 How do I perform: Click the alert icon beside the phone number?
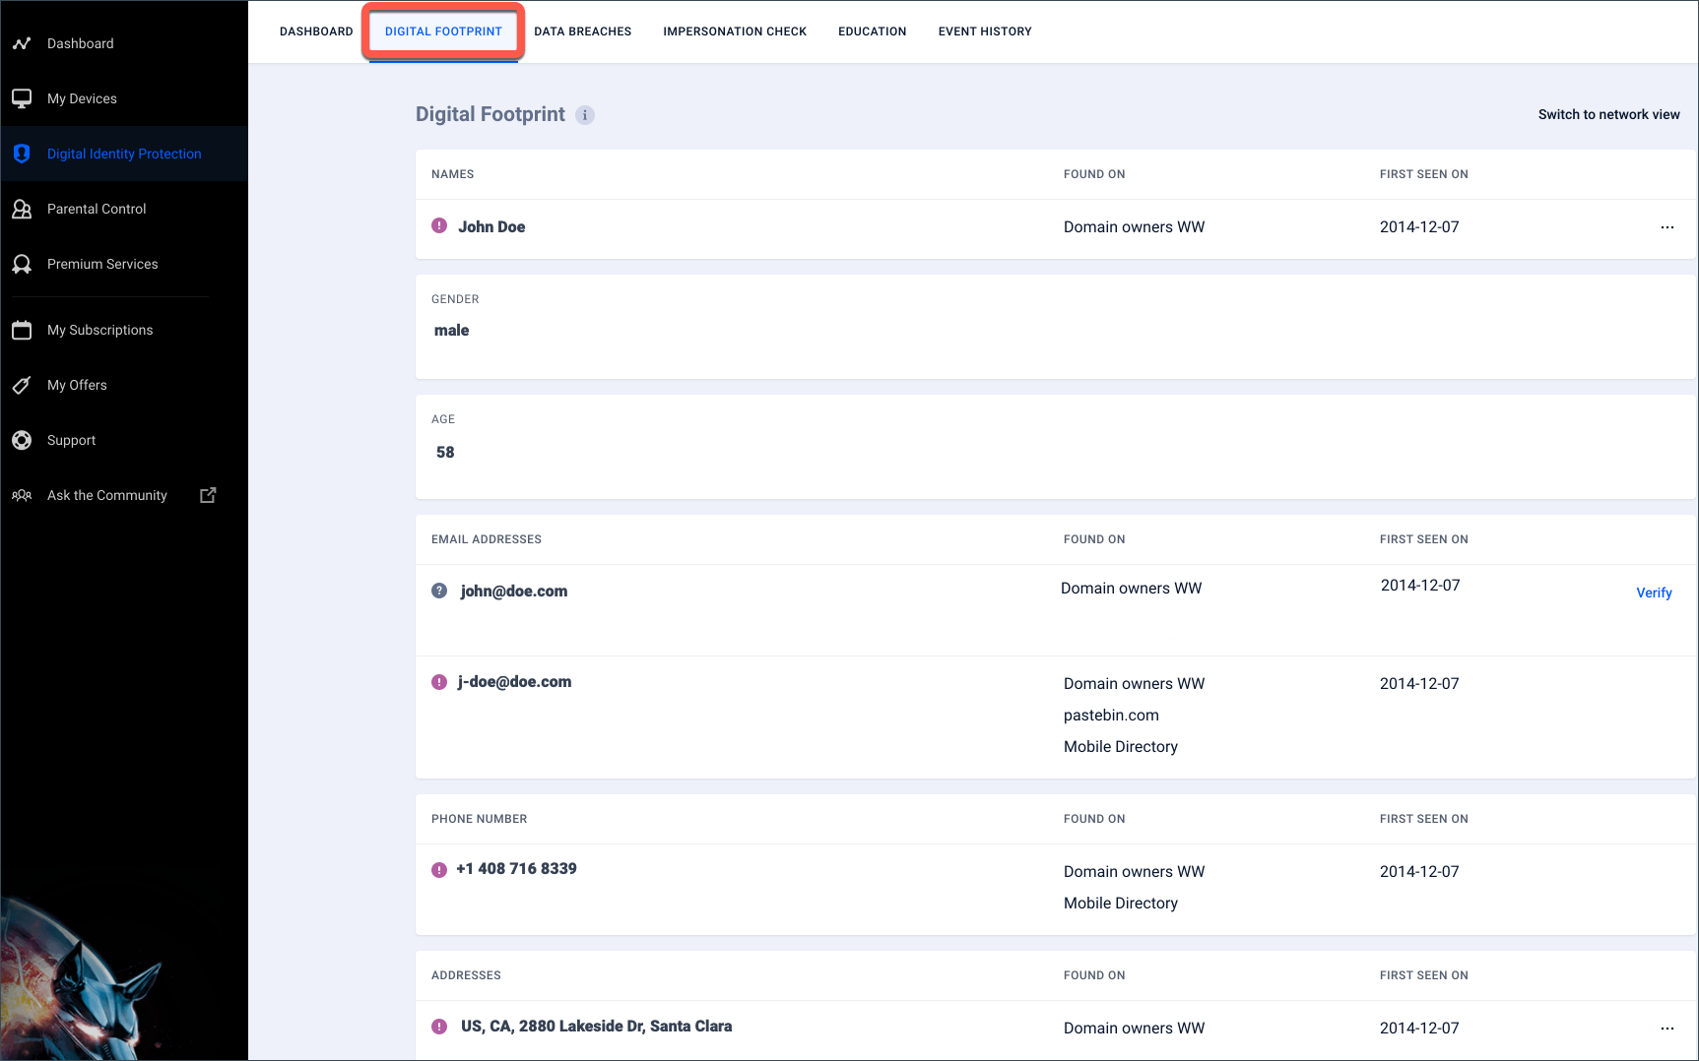439,870
